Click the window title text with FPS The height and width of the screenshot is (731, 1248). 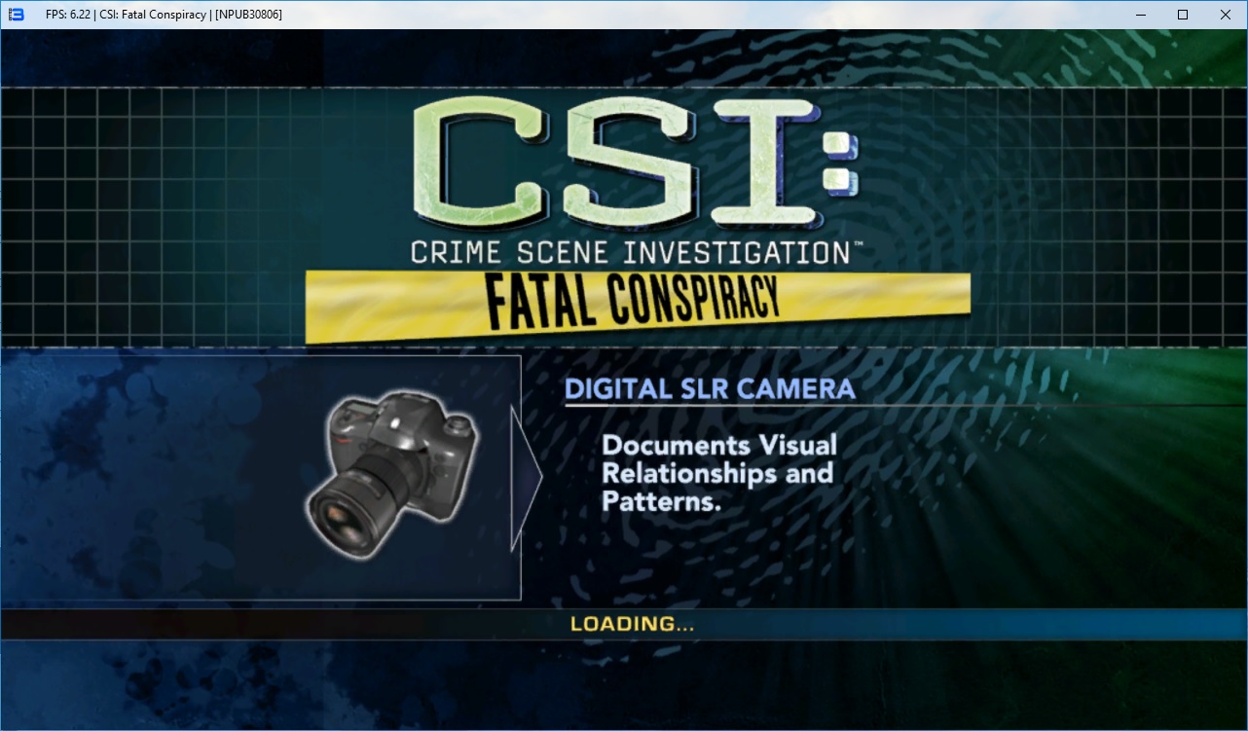pyautogui.click(x=164, y=15)
